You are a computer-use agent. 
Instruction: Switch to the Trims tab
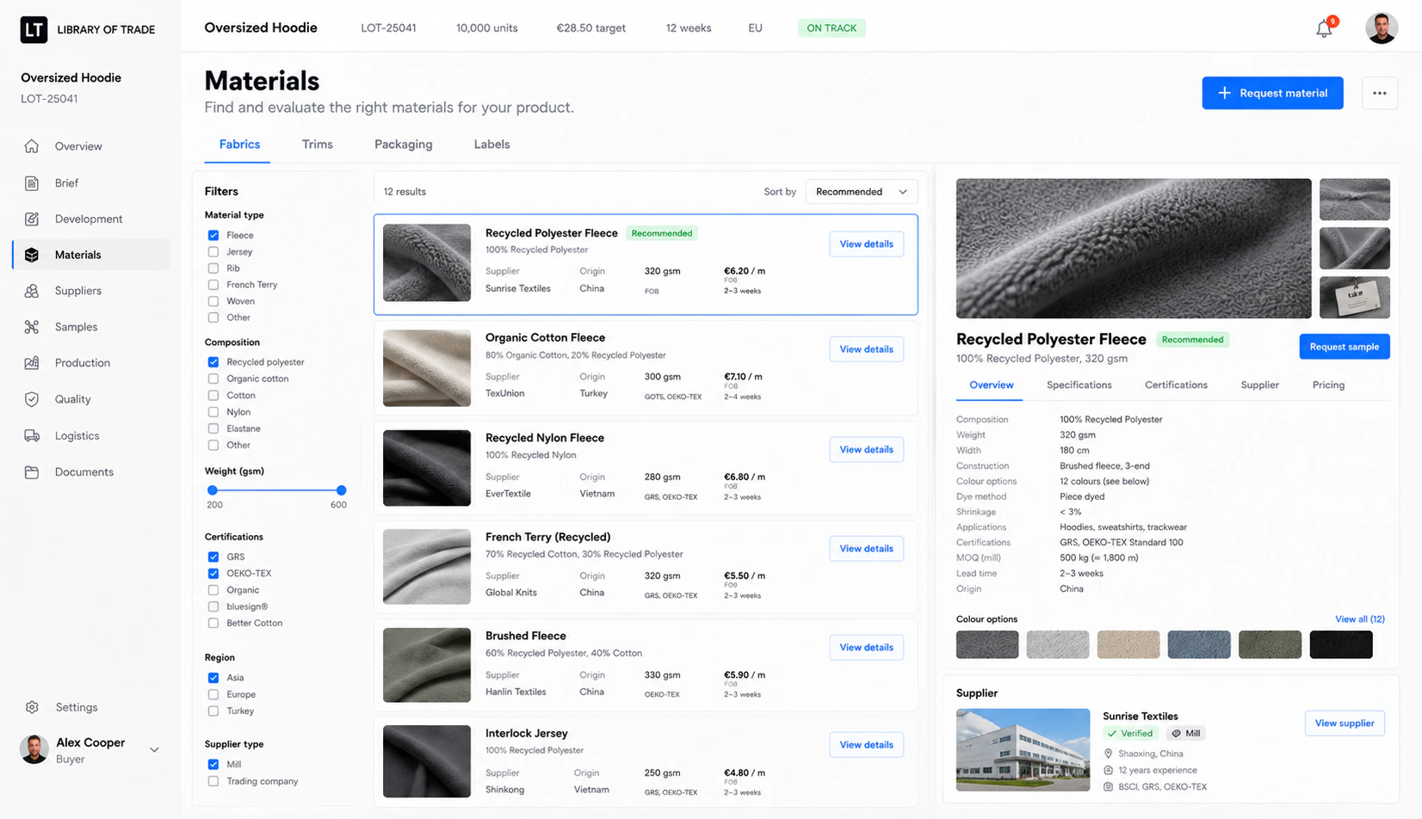tap(318, 145)
